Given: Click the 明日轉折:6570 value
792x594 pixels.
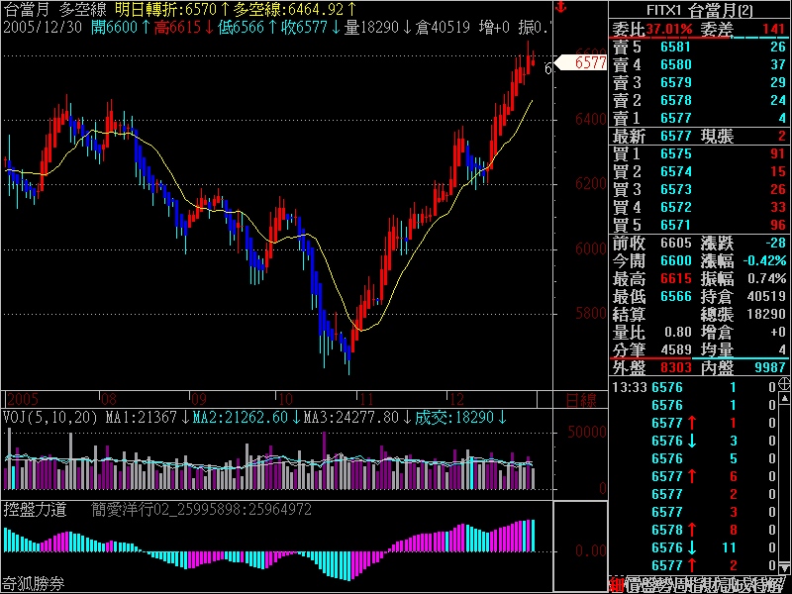Looking at the screenshot, I should click(x=172, y=9).
